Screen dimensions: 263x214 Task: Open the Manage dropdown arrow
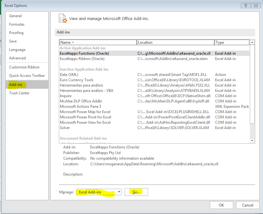119,192
